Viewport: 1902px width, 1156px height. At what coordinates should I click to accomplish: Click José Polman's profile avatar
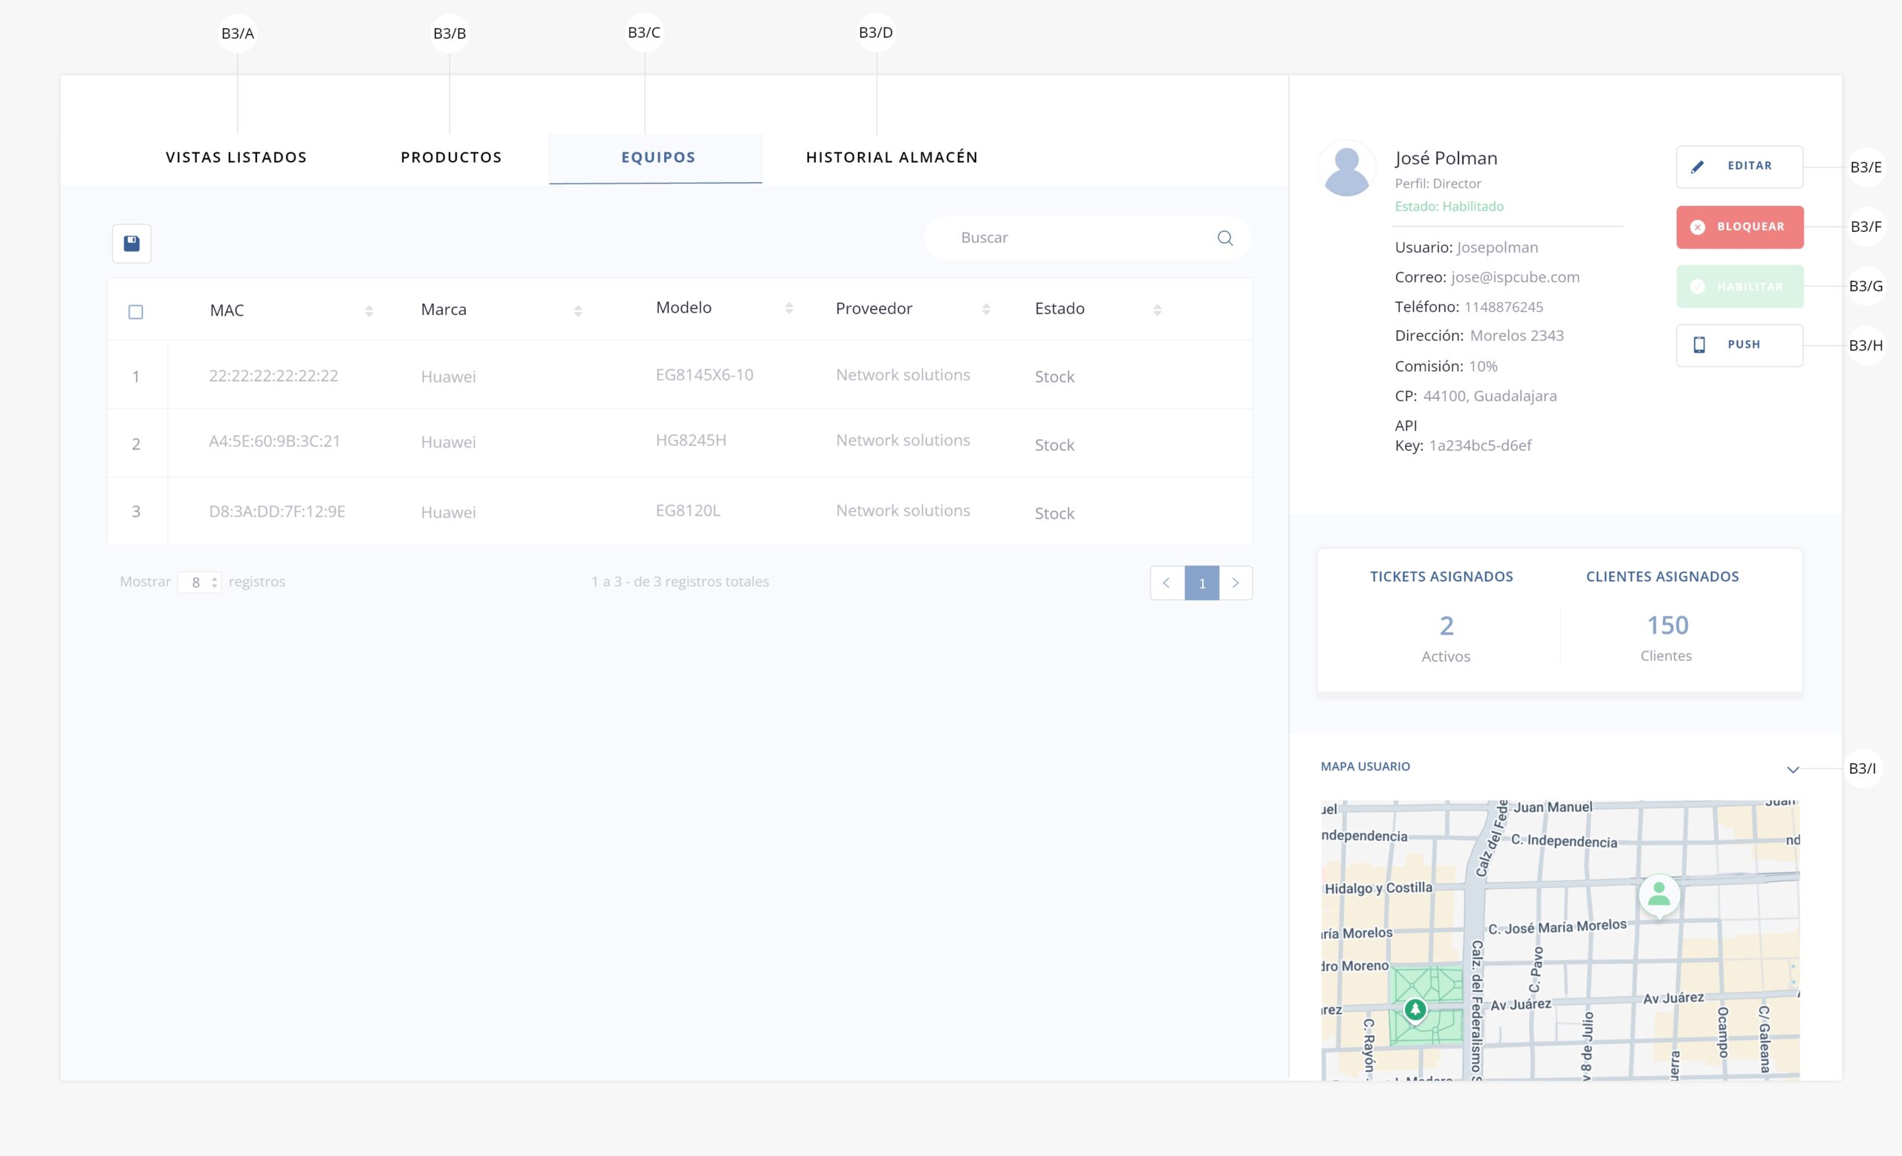[1346, 168]
